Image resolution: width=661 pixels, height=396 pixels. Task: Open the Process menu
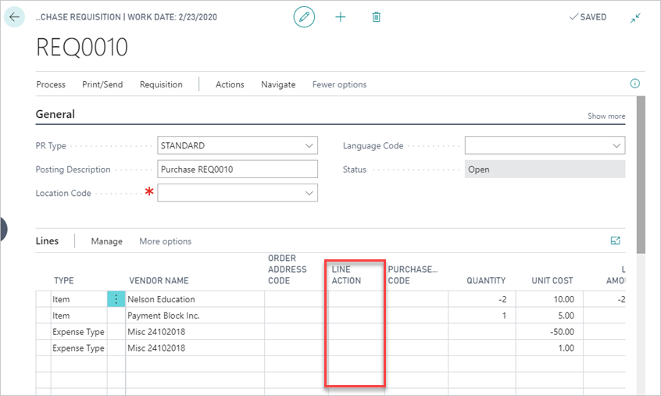point(51,84)
